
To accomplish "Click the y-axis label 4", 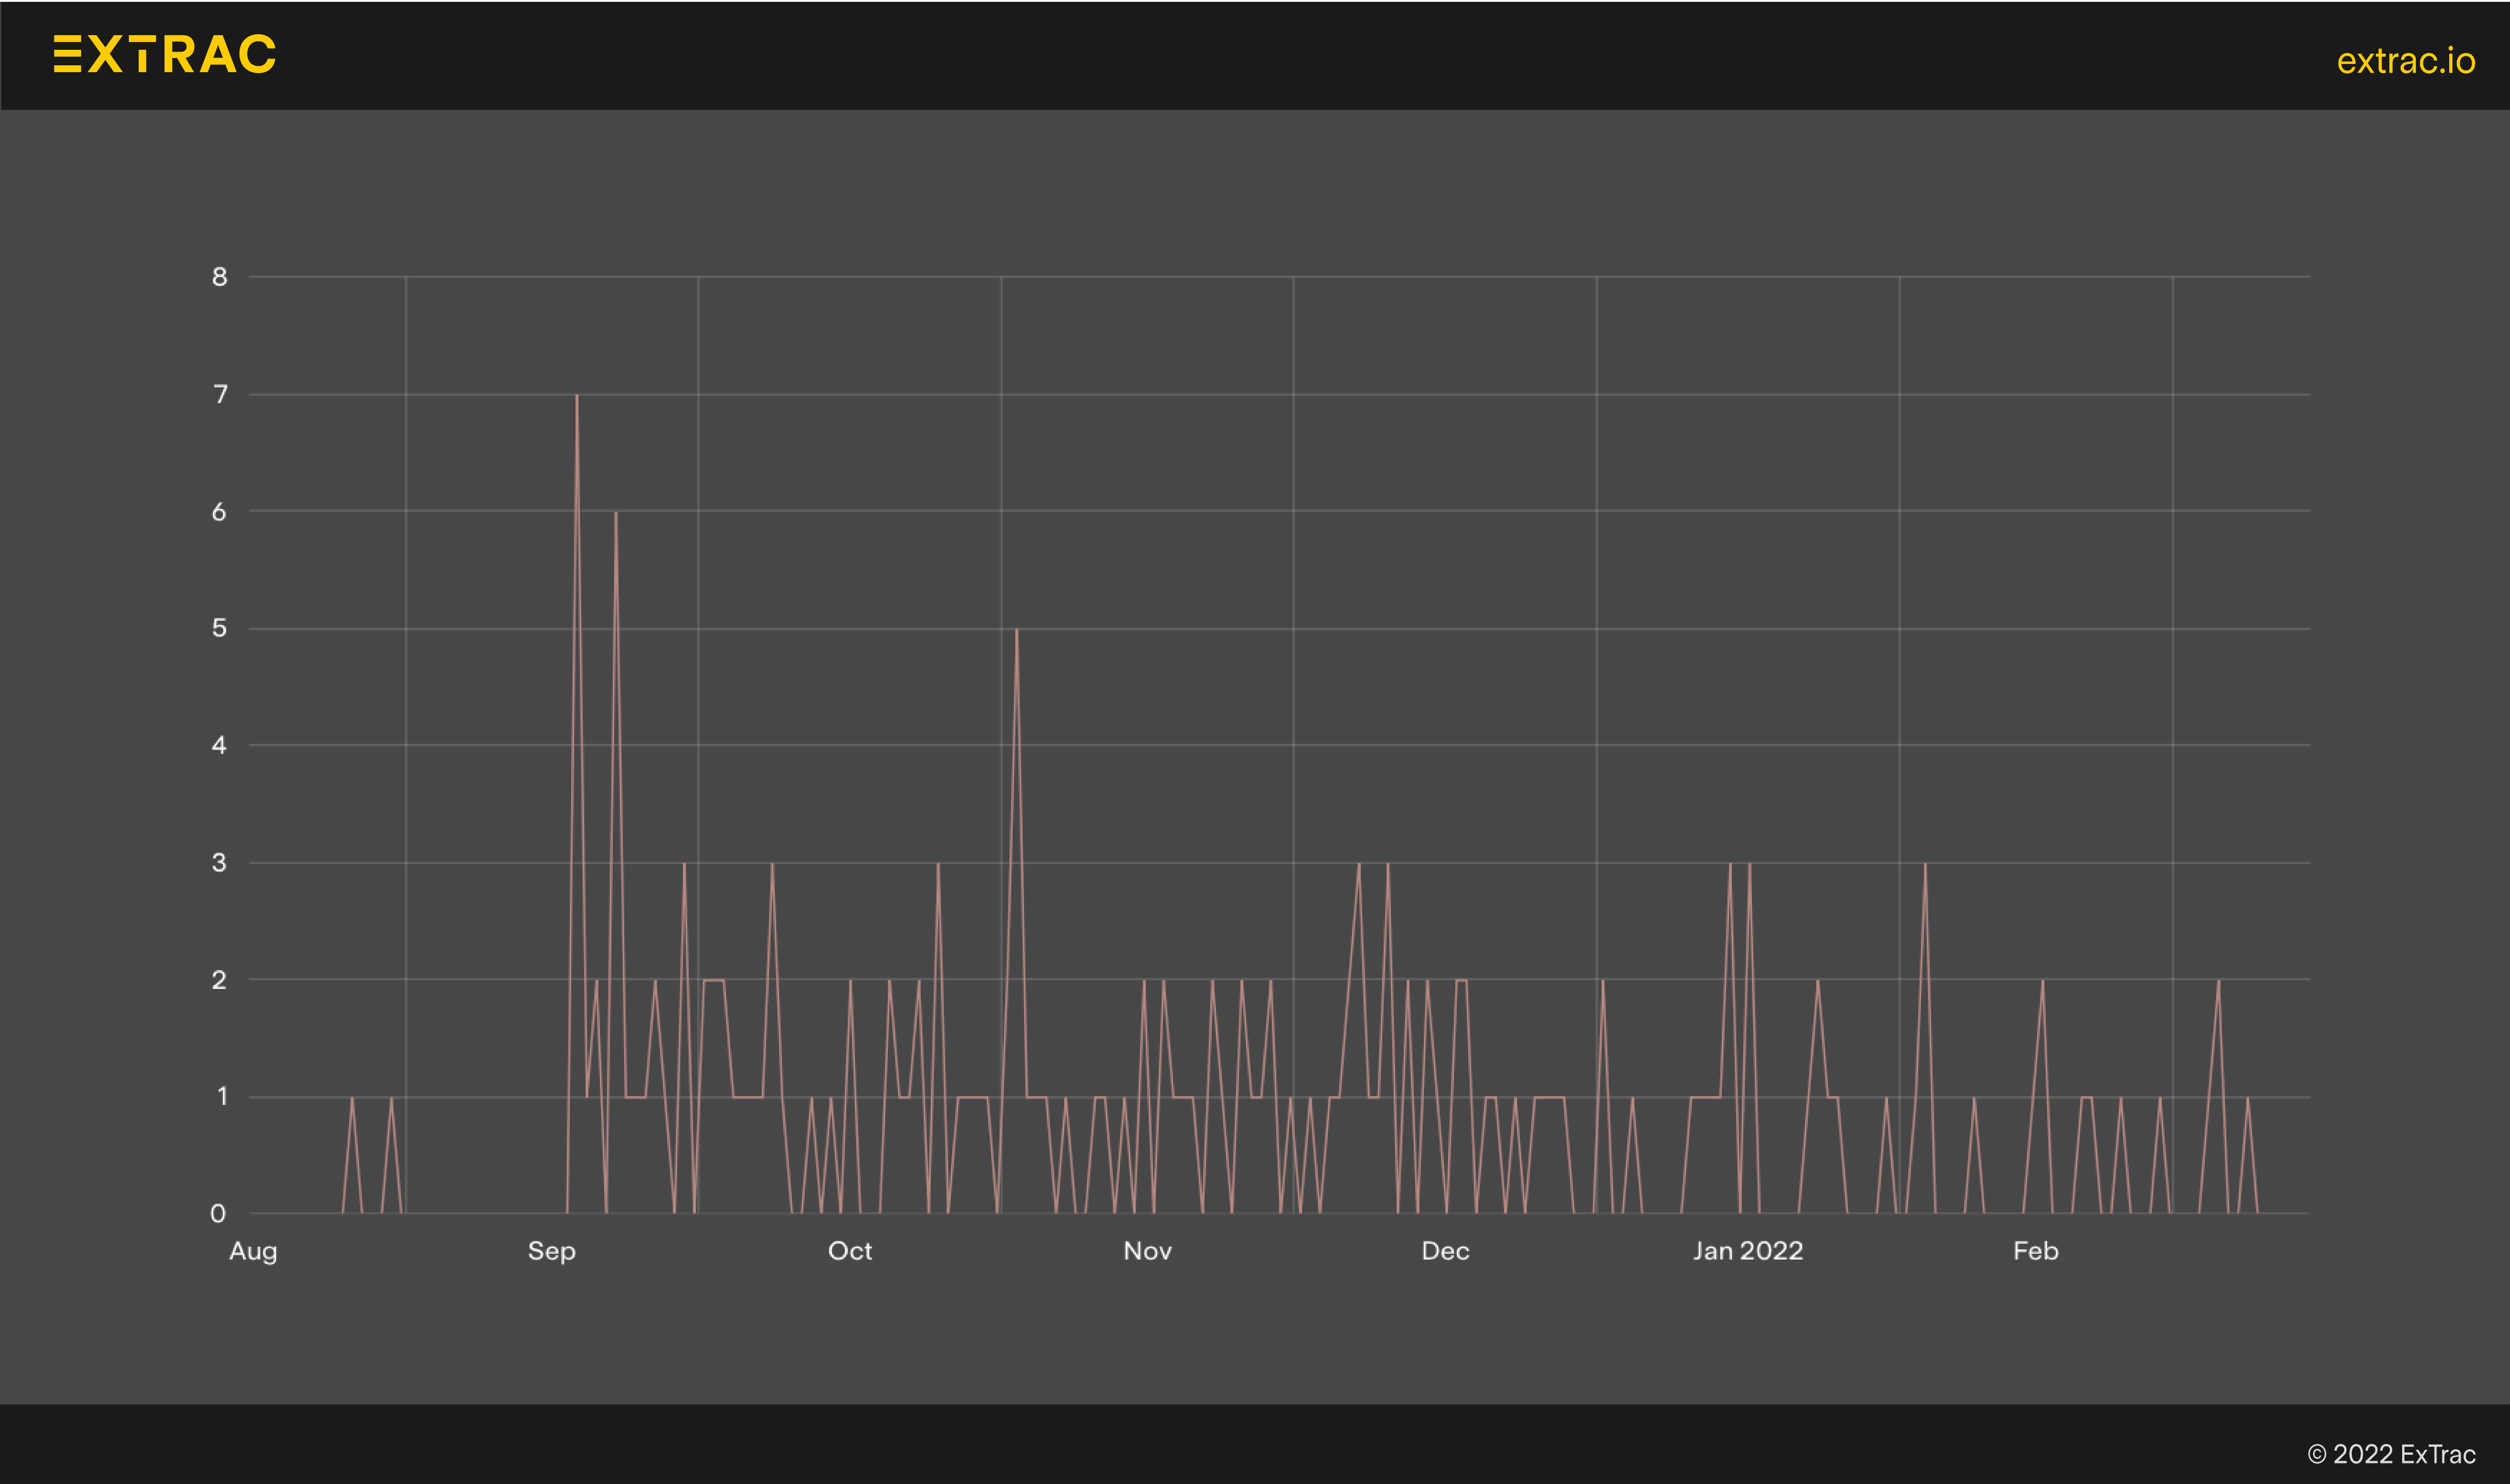I will pyautogui.click(x=219, y=745).
